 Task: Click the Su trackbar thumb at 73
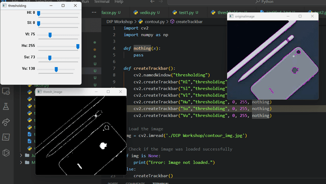(50, 58)
